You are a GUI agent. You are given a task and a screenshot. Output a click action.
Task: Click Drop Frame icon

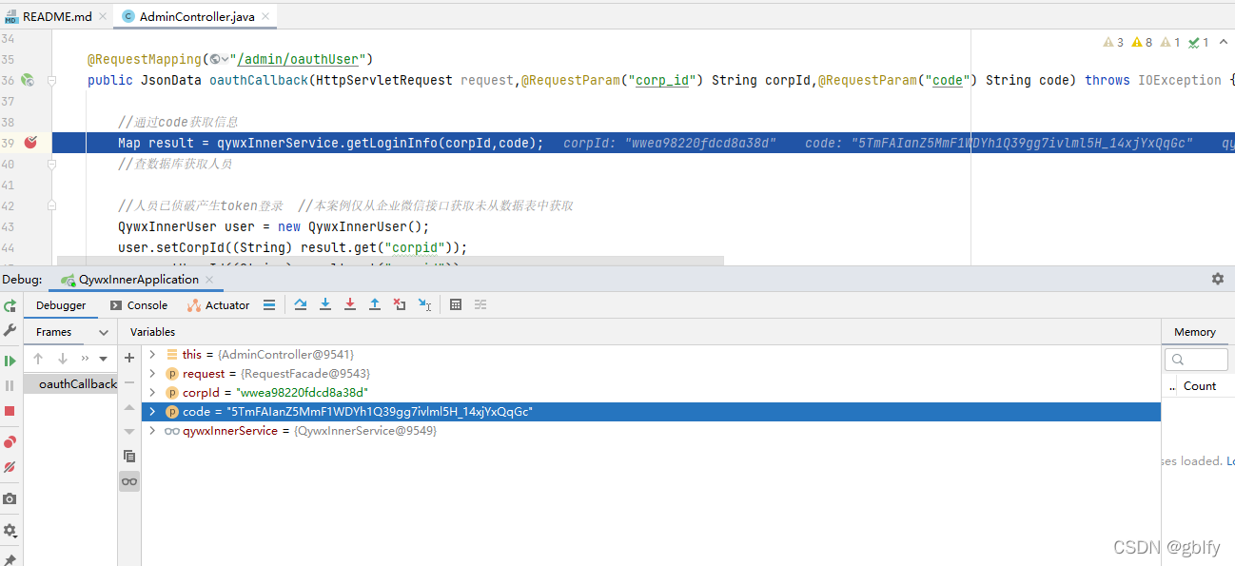tap(400, 304)
